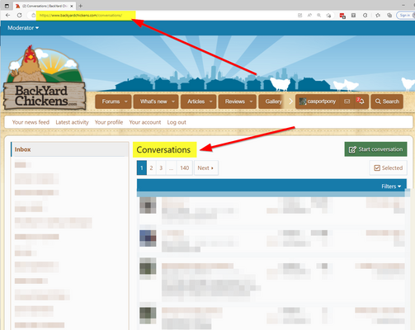Open the page jump ellipsis
This screenshot has height=330, width=415.
pyautogui.click(x=172, y=167)
